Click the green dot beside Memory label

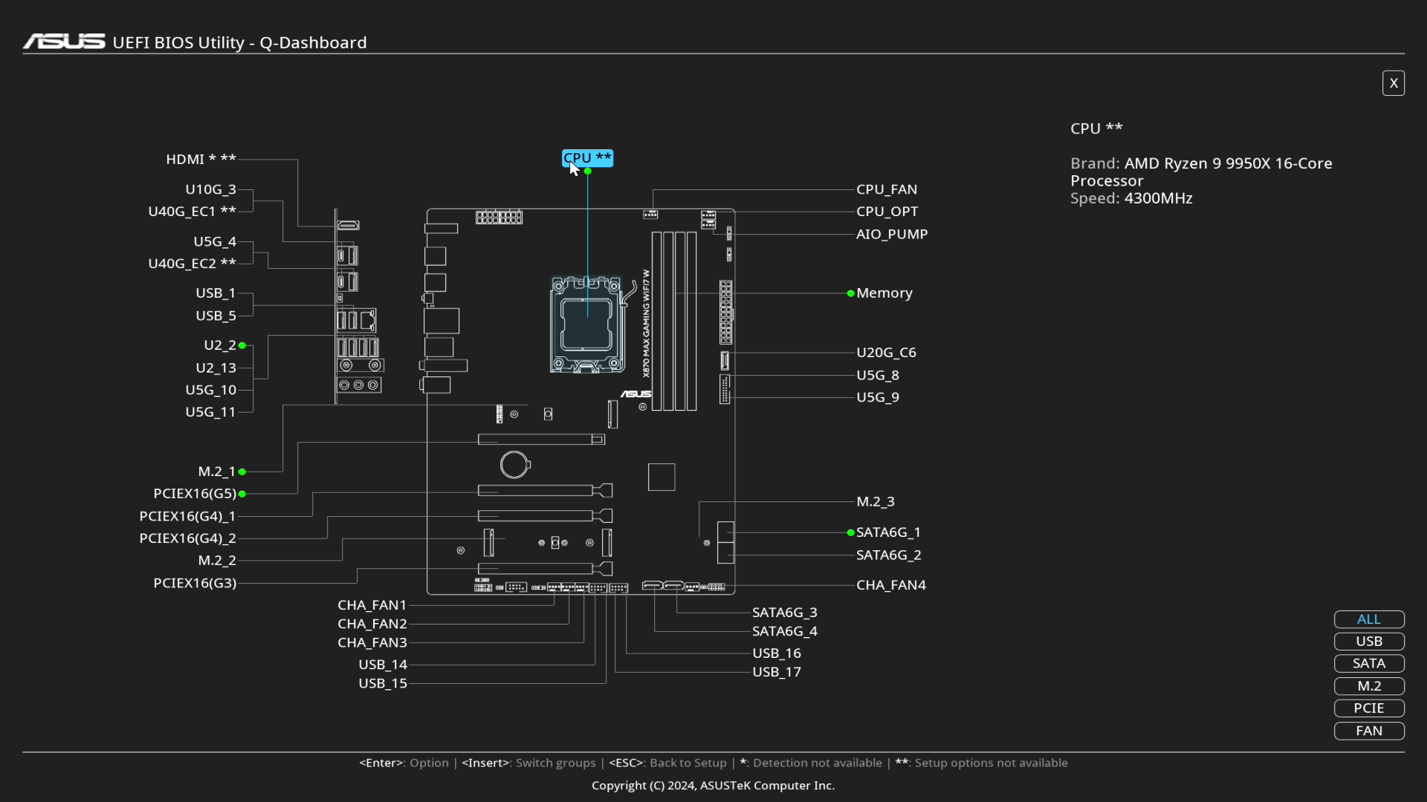[x=850, y=293]
